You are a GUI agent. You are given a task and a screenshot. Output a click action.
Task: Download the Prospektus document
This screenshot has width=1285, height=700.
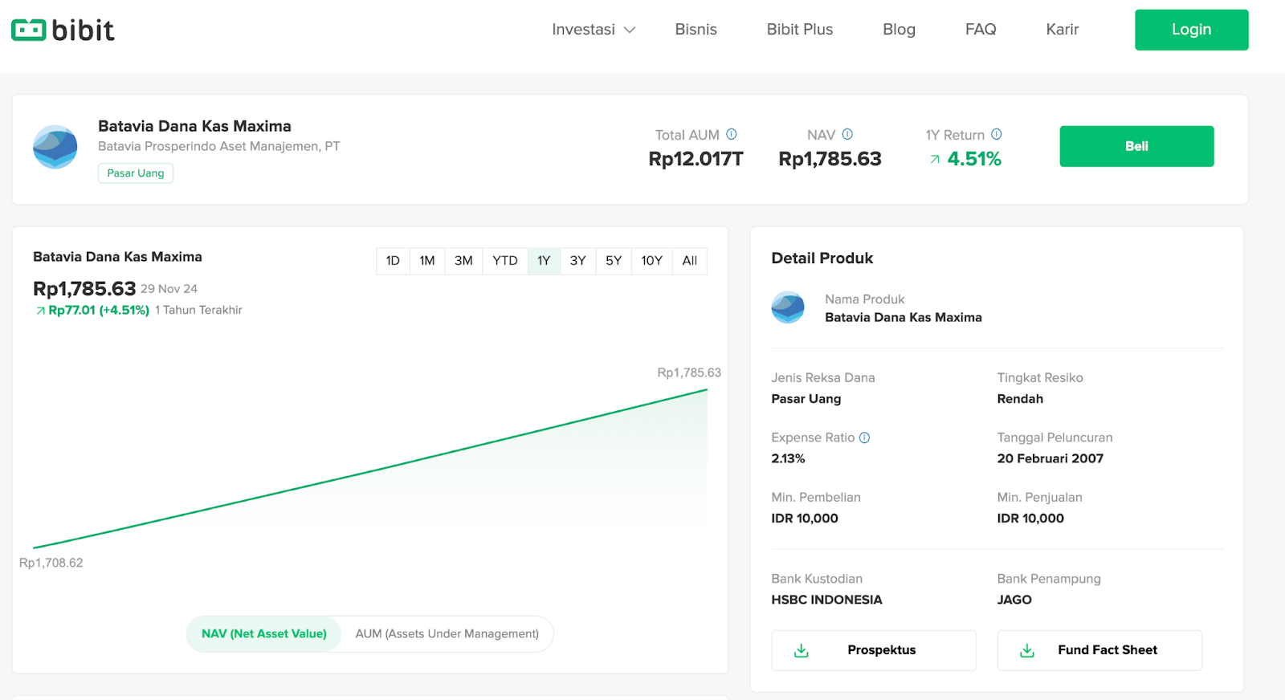(x=874, y=650)
